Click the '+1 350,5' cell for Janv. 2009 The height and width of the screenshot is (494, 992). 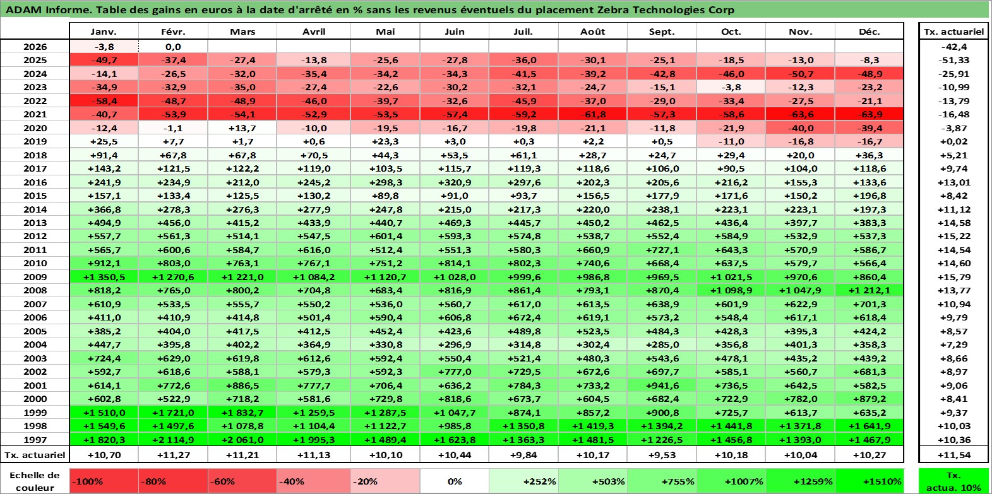click(104, 277)
